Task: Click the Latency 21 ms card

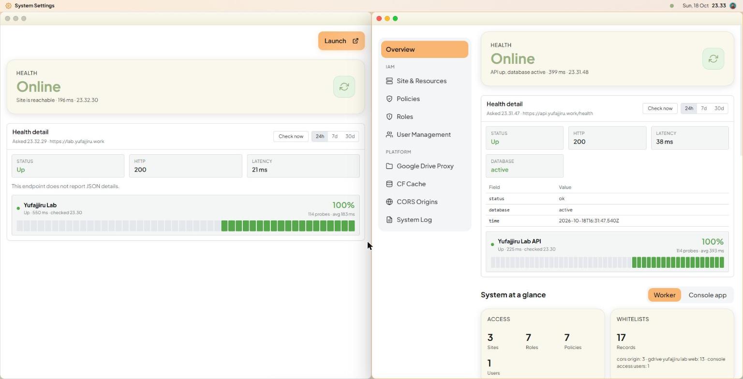Action: tap(303, 166)
